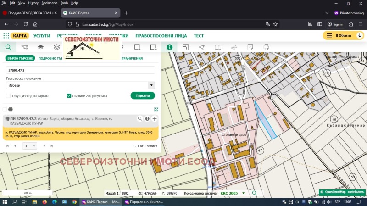The image size is (367, 206).
Task: Select the green info identify tool
Action: click(x=169, y=47)
